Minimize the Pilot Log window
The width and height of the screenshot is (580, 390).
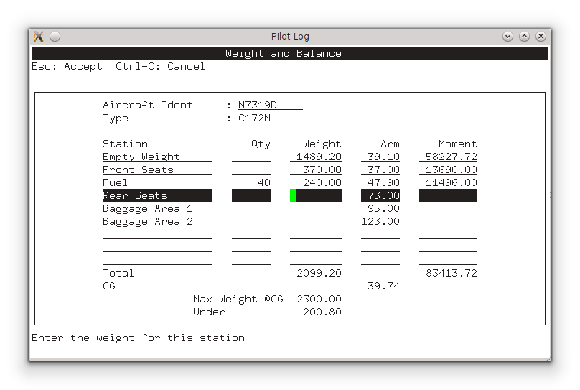click(508, 37)
